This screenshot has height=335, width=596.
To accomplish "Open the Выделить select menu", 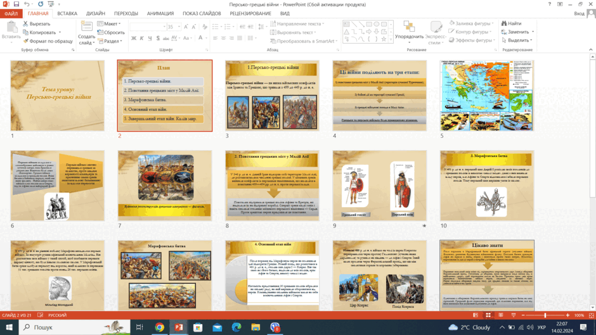I will (517, 41).
